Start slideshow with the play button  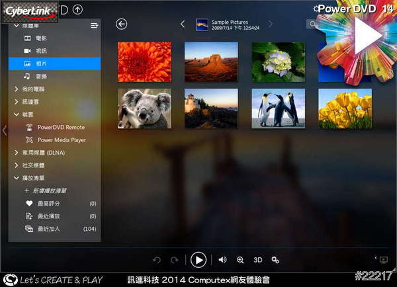(x=198, y=260)
